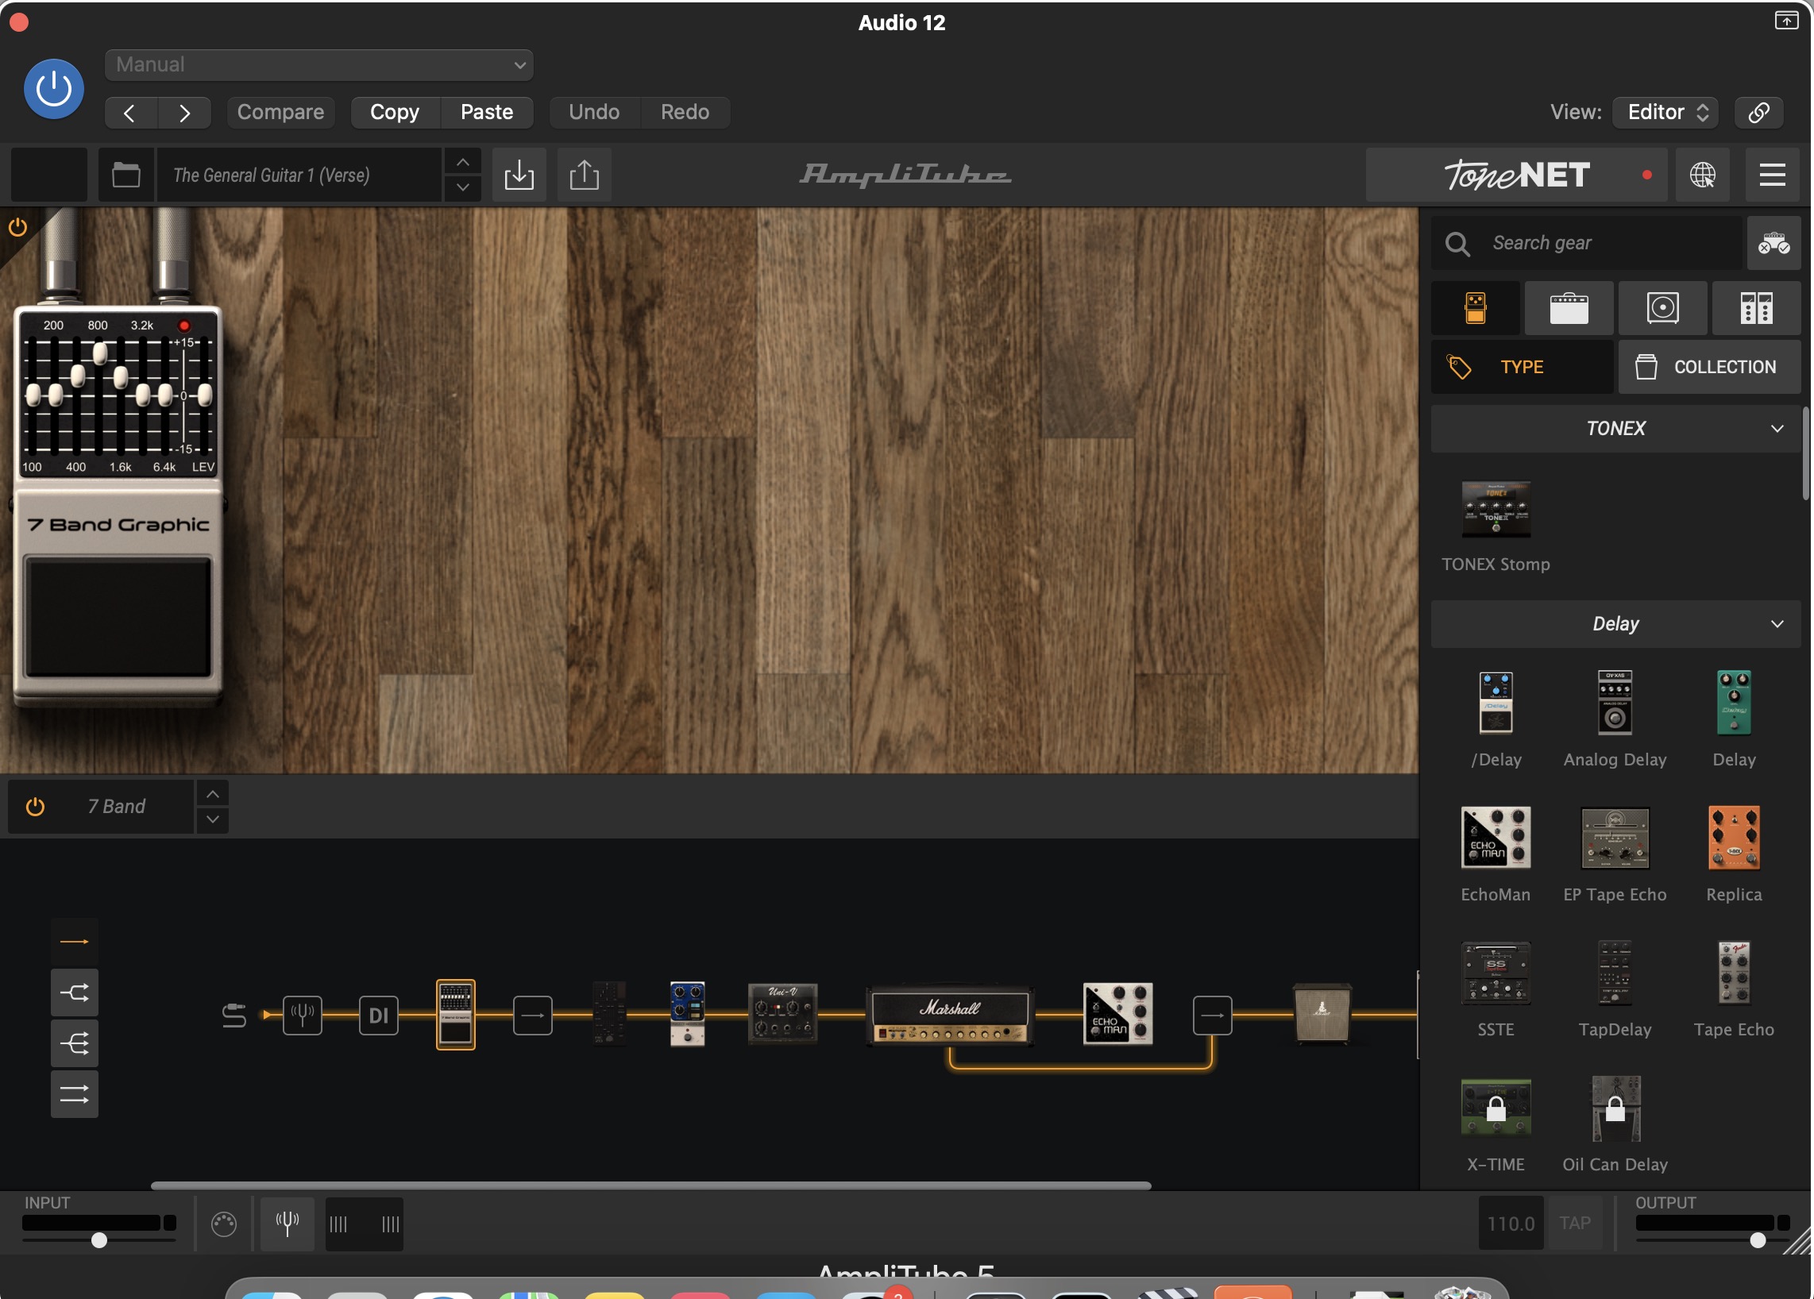
Task: Click the Compare button
Action: coord(280,112)
